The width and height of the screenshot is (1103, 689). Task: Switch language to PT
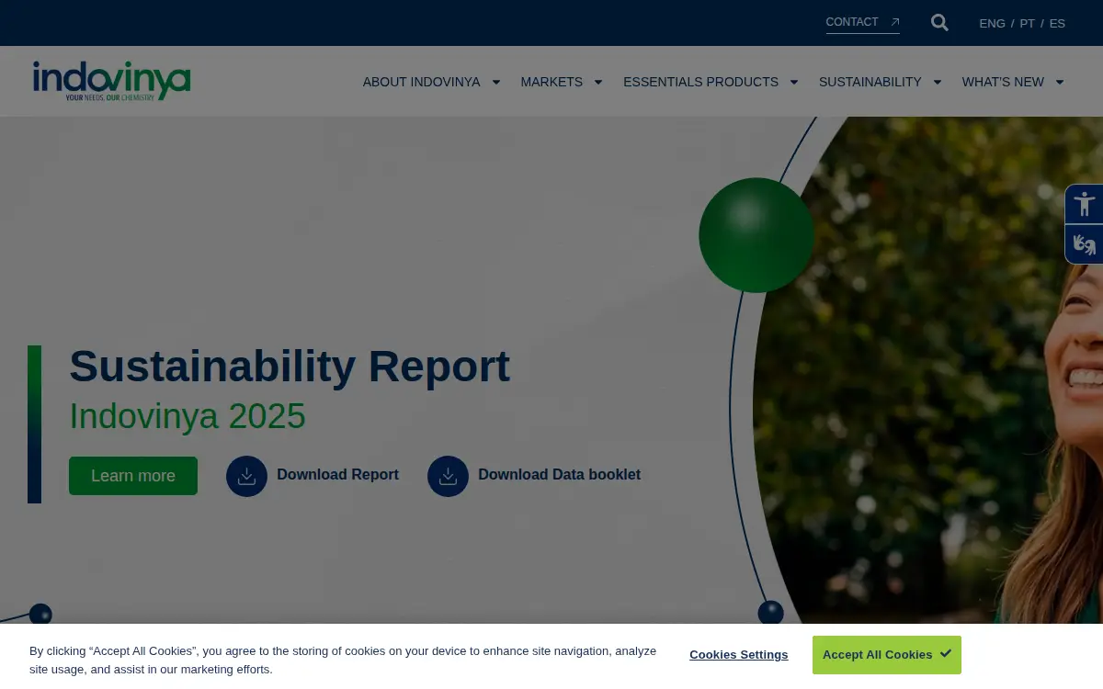pyautogui.click(x=1027, y=23)
